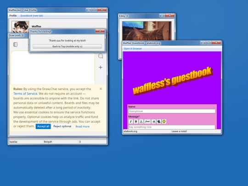
Task: Close the 'Thanks for visiting!' dialog
Action: [100, 31]
